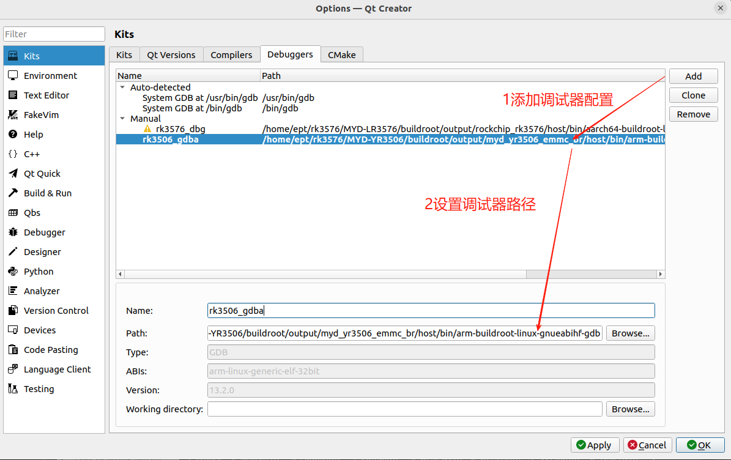Image resolution: width=731 pixels, height=460 pixels.
Task: Click the debugger Name input field
Action: (x=431, y=310)
